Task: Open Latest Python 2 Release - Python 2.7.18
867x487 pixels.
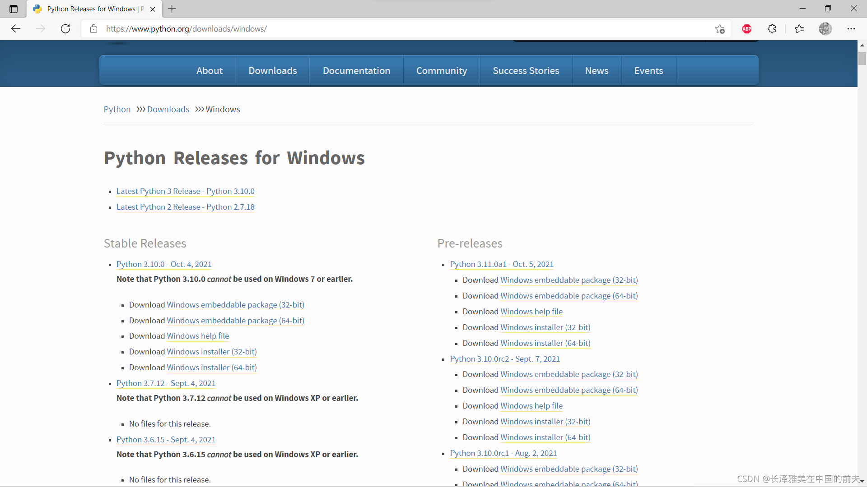Action: (x=186, y=207)
